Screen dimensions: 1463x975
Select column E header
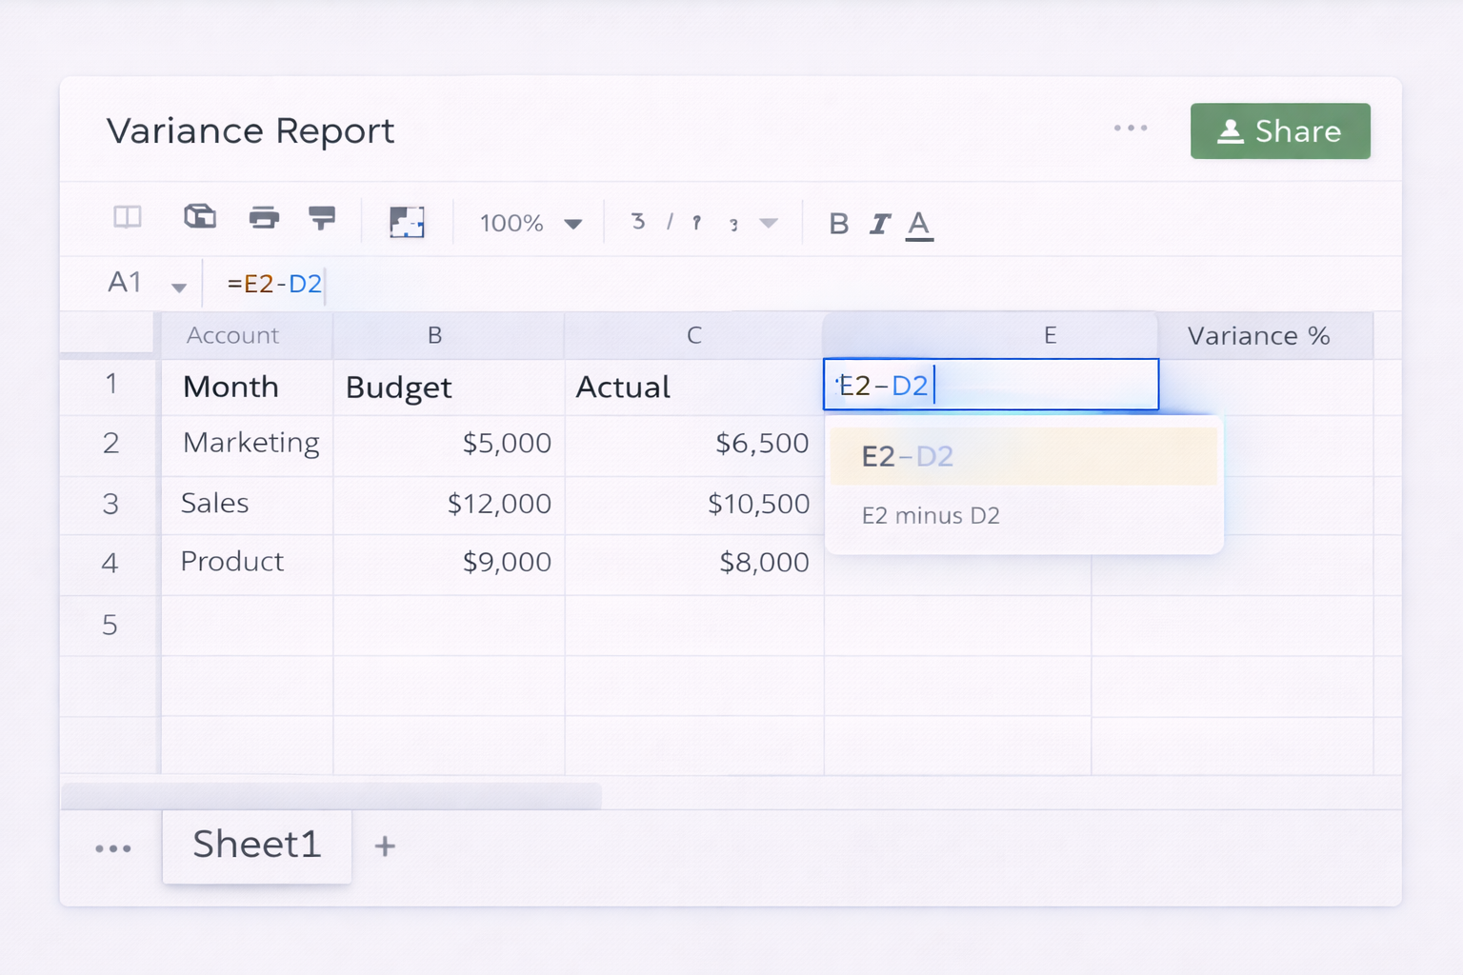[x=991, y=334]
